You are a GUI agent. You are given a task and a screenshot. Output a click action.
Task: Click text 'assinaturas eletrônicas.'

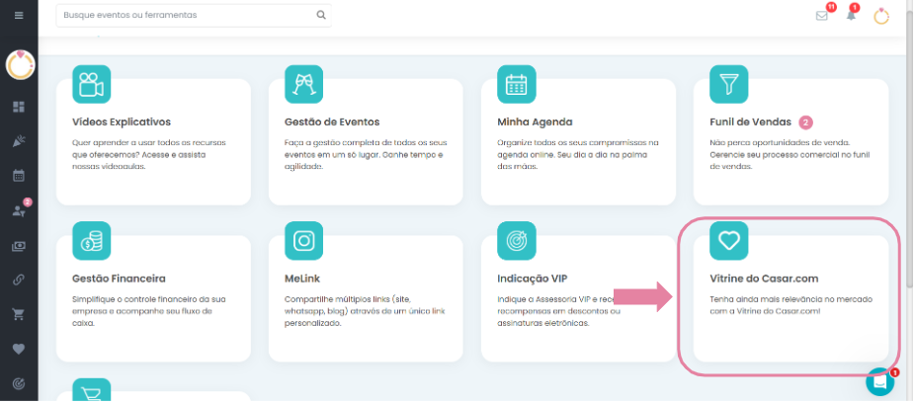click(x=543, y=323)
